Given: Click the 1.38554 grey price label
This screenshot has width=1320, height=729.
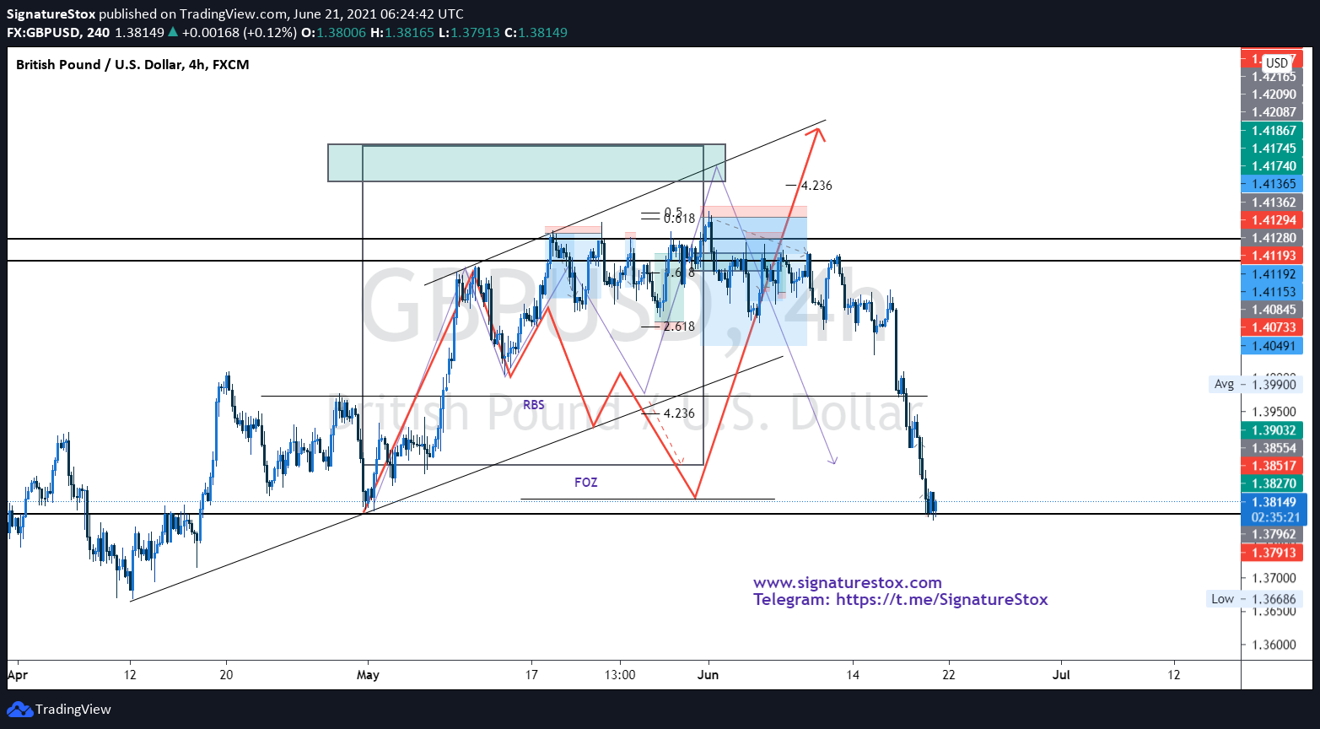Looking at the screenshot, I should tap(1274, 448).
